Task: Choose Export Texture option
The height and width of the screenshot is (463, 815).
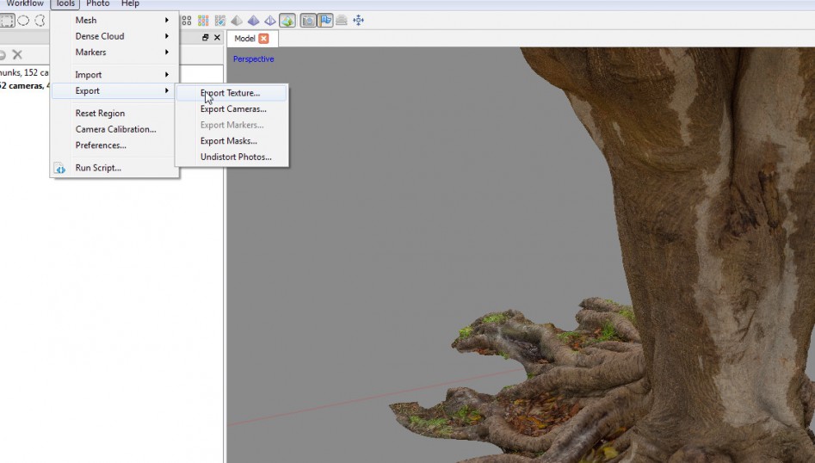Action: click(232, 93)
